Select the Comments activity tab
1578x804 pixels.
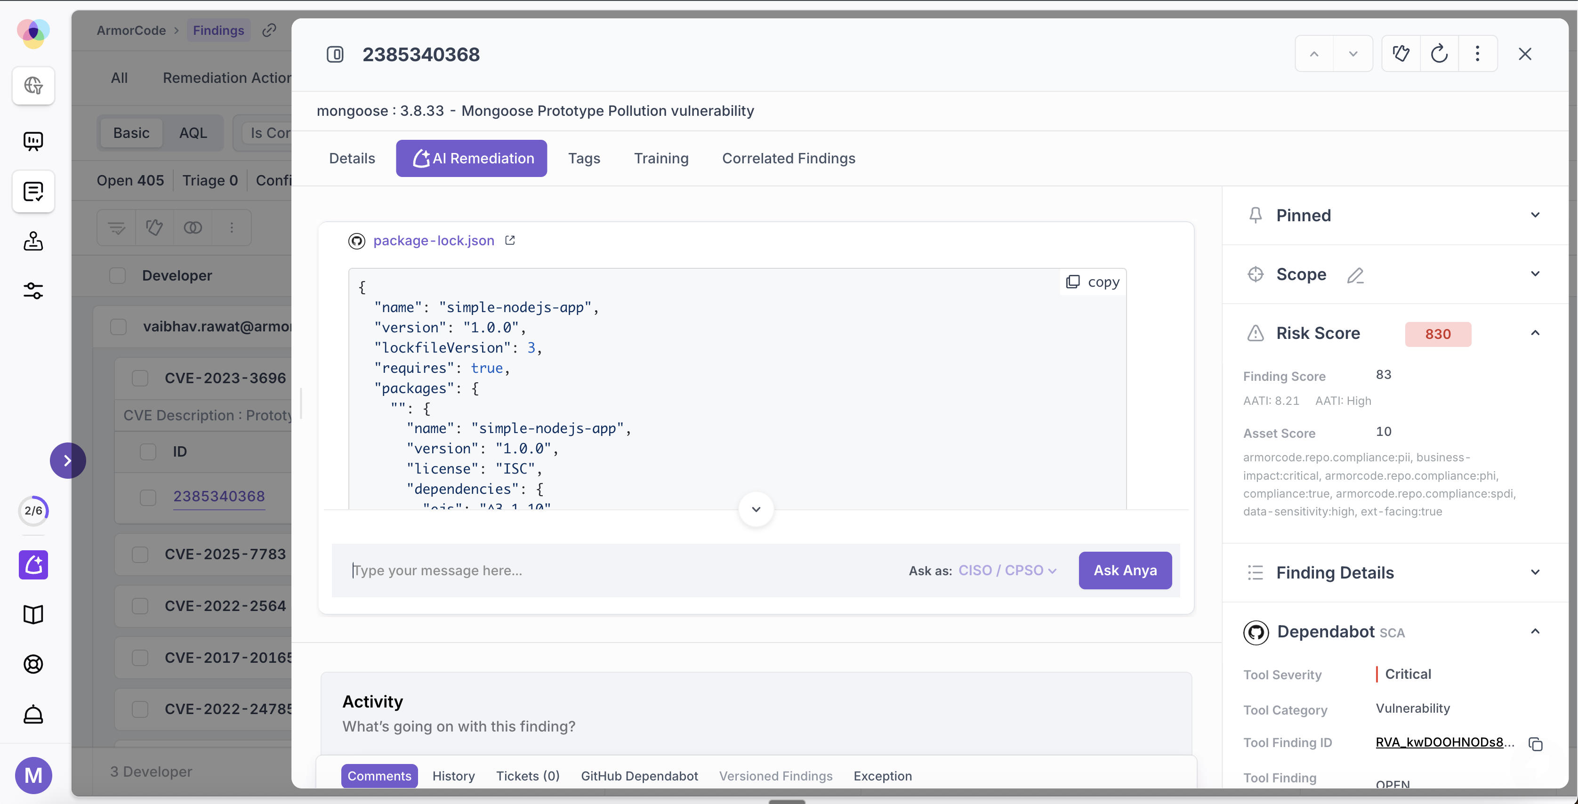379,776
